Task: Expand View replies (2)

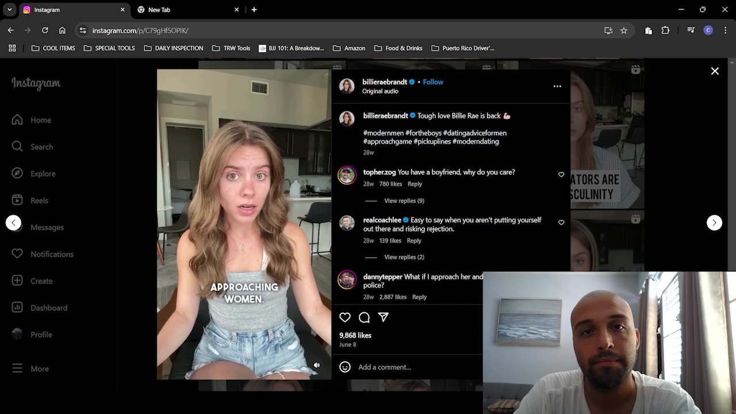Action: coord(404,257)
